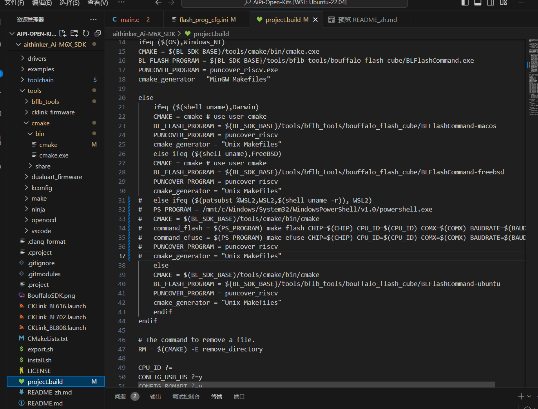Toggle the secondary side bar layout icon
Image resolution: width=538 pixels, height=409 pixels.
pos(491,2)
